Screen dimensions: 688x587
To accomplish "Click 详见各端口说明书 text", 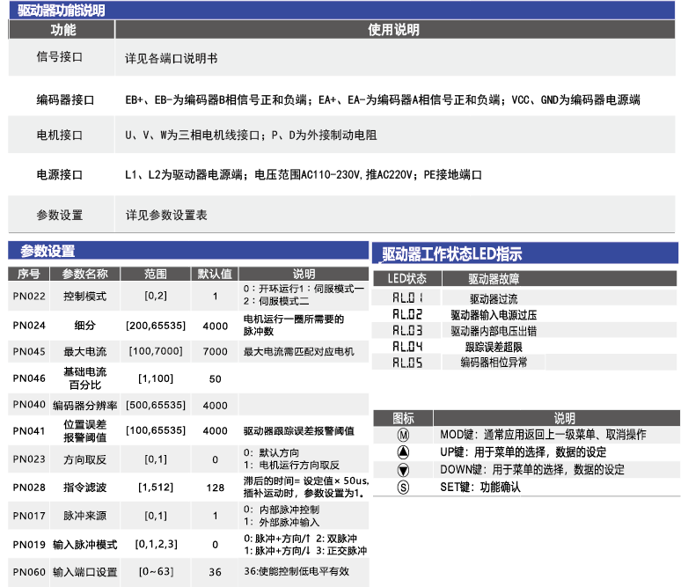I will 172,58.
